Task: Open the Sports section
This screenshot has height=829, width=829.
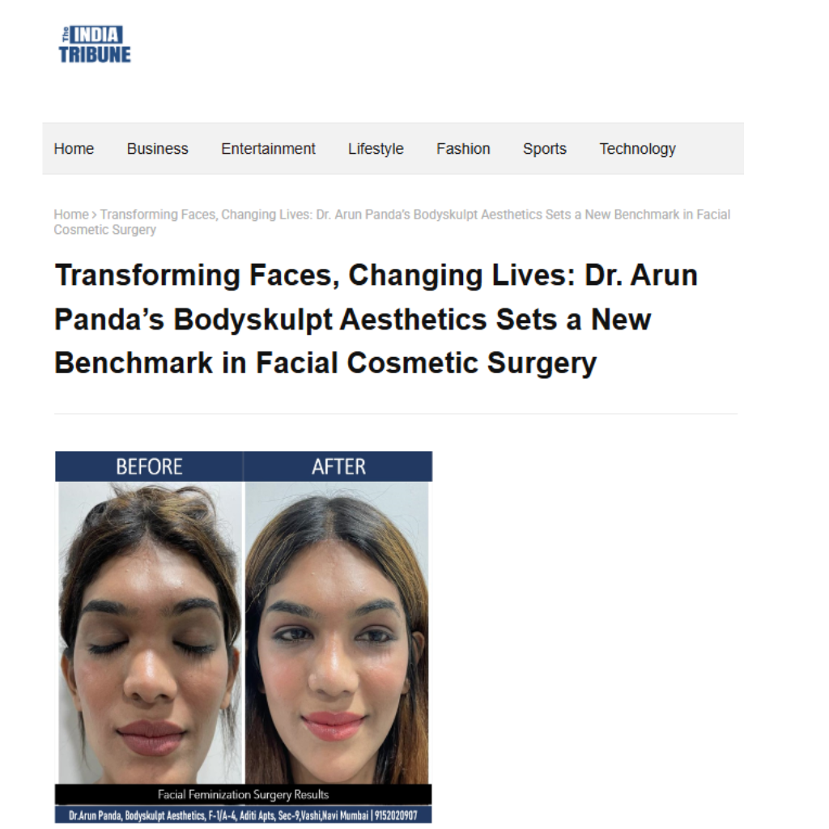Action: 545,149
